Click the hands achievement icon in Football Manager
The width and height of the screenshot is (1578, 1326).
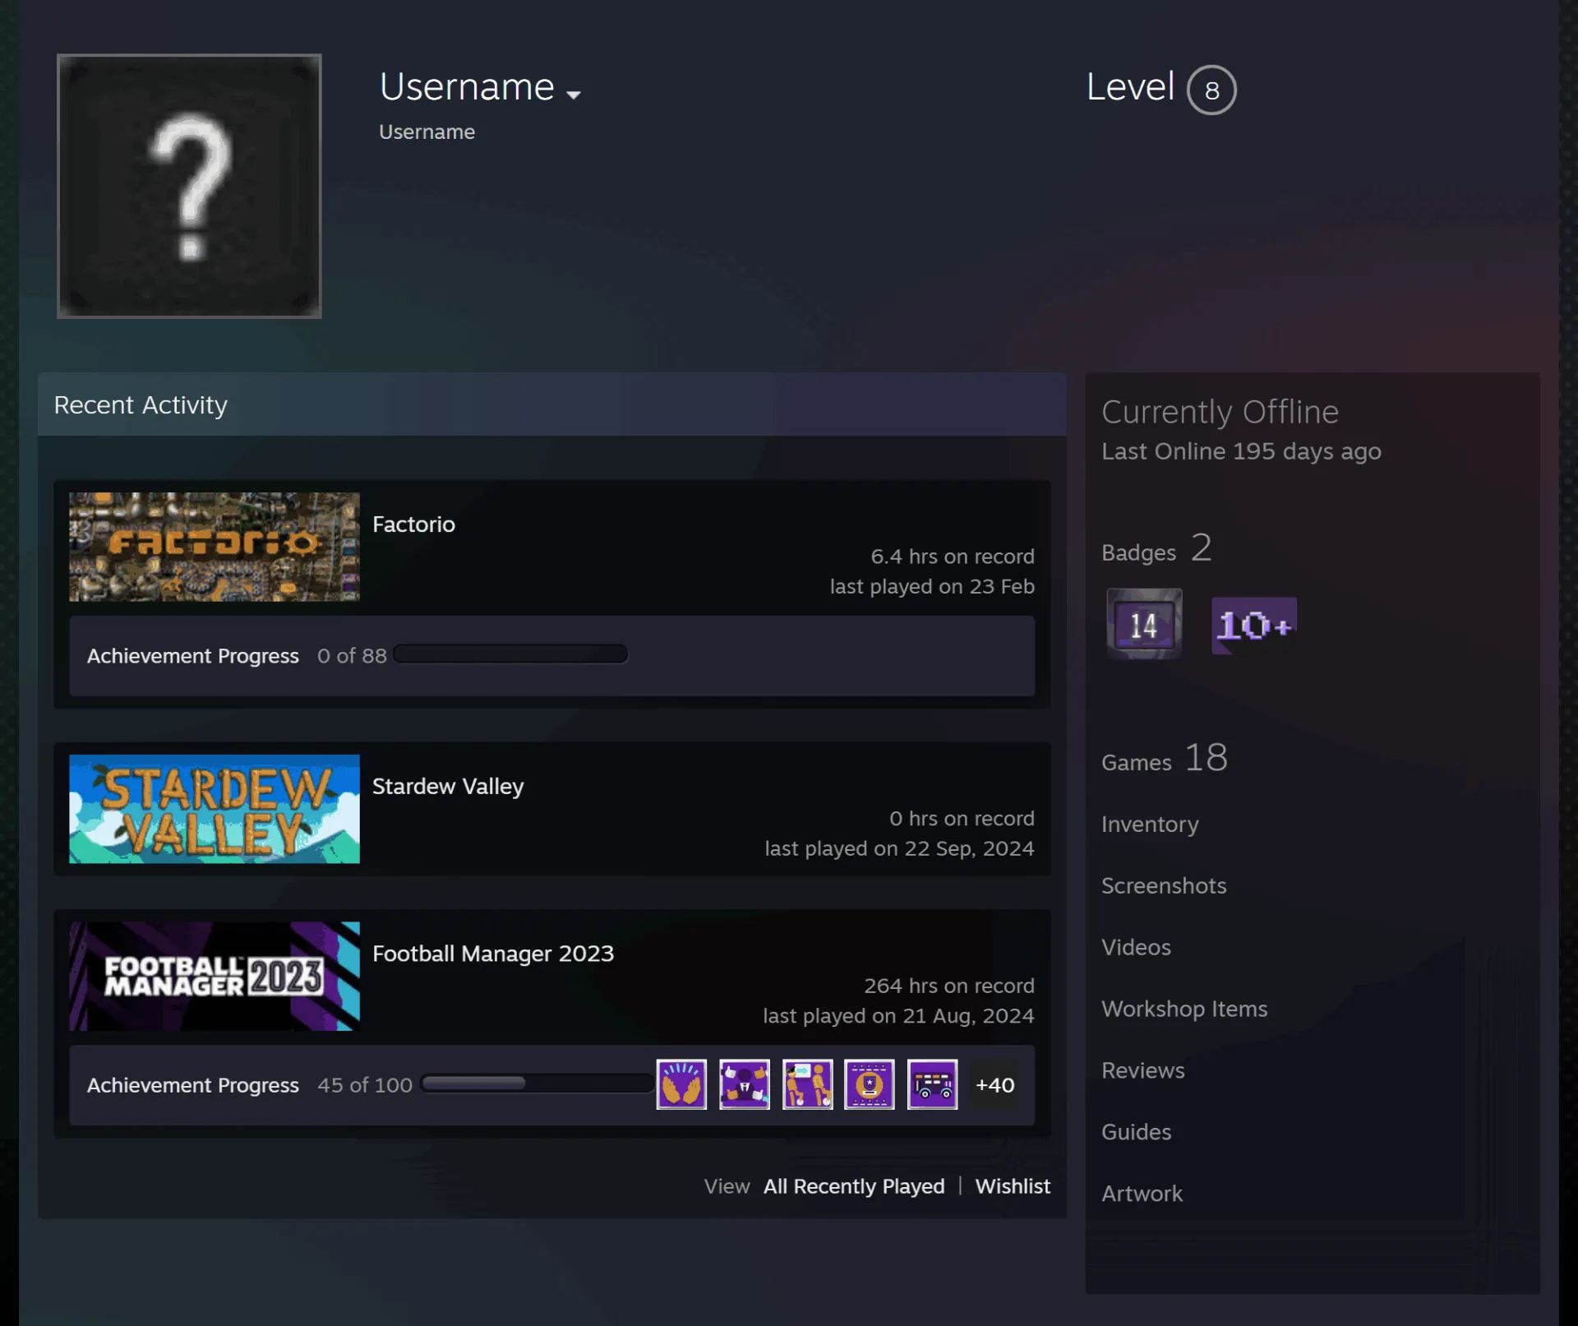(681, 1084)
